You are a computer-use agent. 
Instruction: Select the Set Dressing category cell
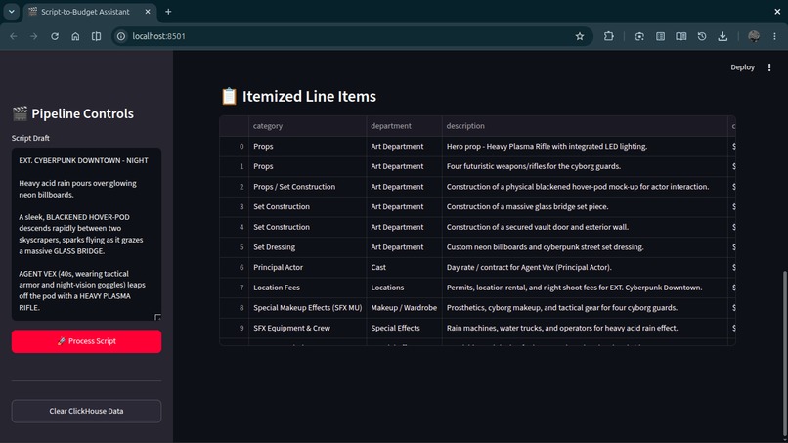coord(308,246)
